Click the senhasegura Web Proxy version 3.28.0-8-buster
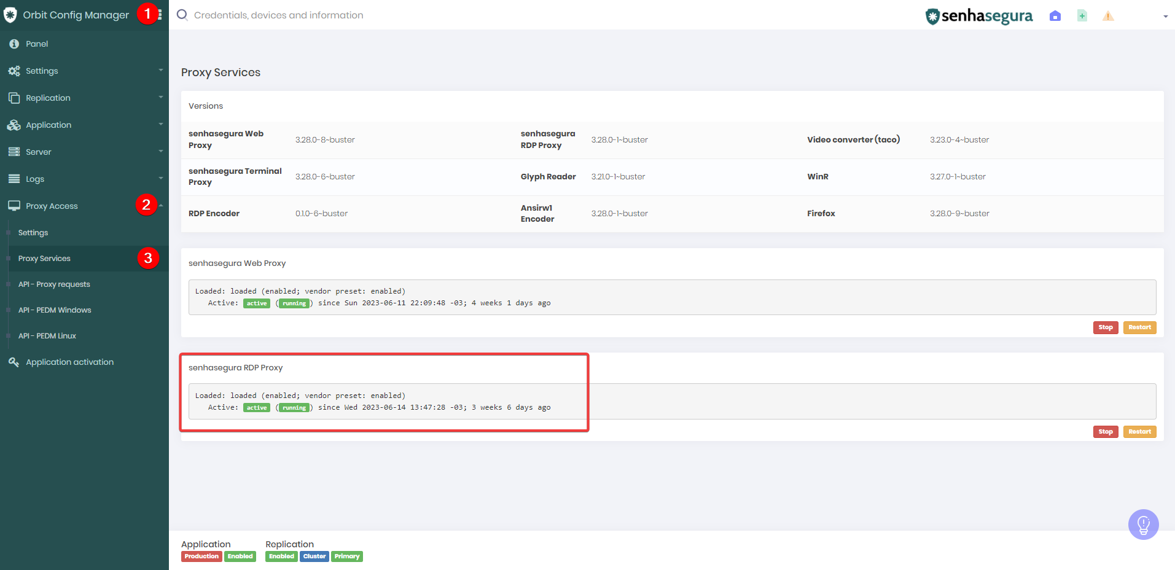 coord(325,140)
